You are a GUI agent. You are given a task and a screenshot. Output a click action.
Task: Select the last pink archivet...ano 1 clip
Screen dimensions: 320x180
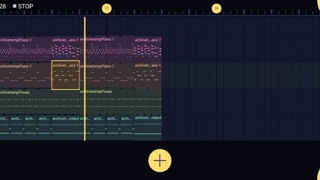coord(148,49)
